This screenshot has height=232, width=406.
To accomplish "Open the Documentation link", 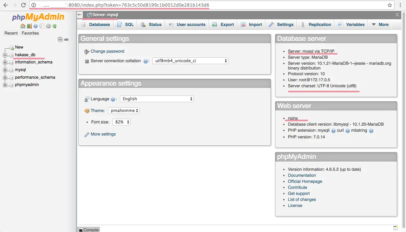I will tap(302, 175).
